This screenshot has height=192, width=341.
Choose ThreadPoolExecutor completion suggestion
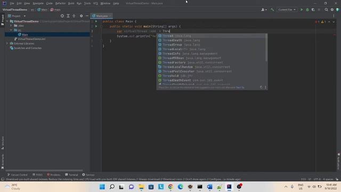(211, 71)
